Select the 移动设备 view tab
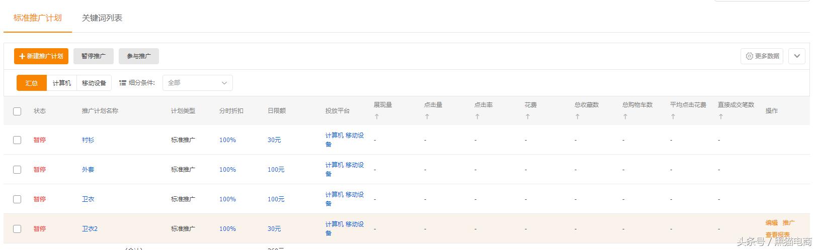The width and height of the screenshot is (818, 250). pos(94,83)
